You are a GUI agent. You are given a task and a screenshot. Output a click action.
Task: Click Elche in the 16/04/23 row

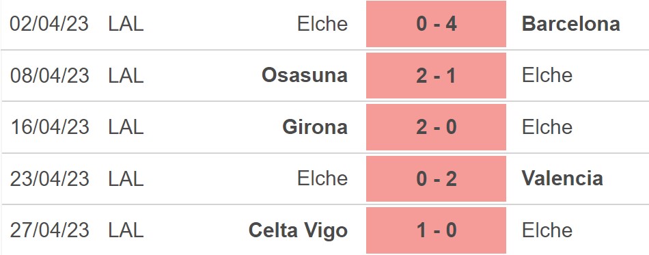tap(547, 127)
